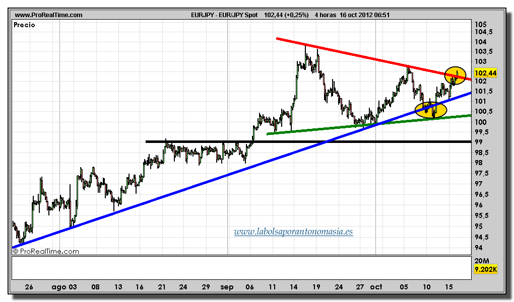Select the 16 oct 2012 06:51 timestamp
Screen dimensions: 514x302
[364, 15]
